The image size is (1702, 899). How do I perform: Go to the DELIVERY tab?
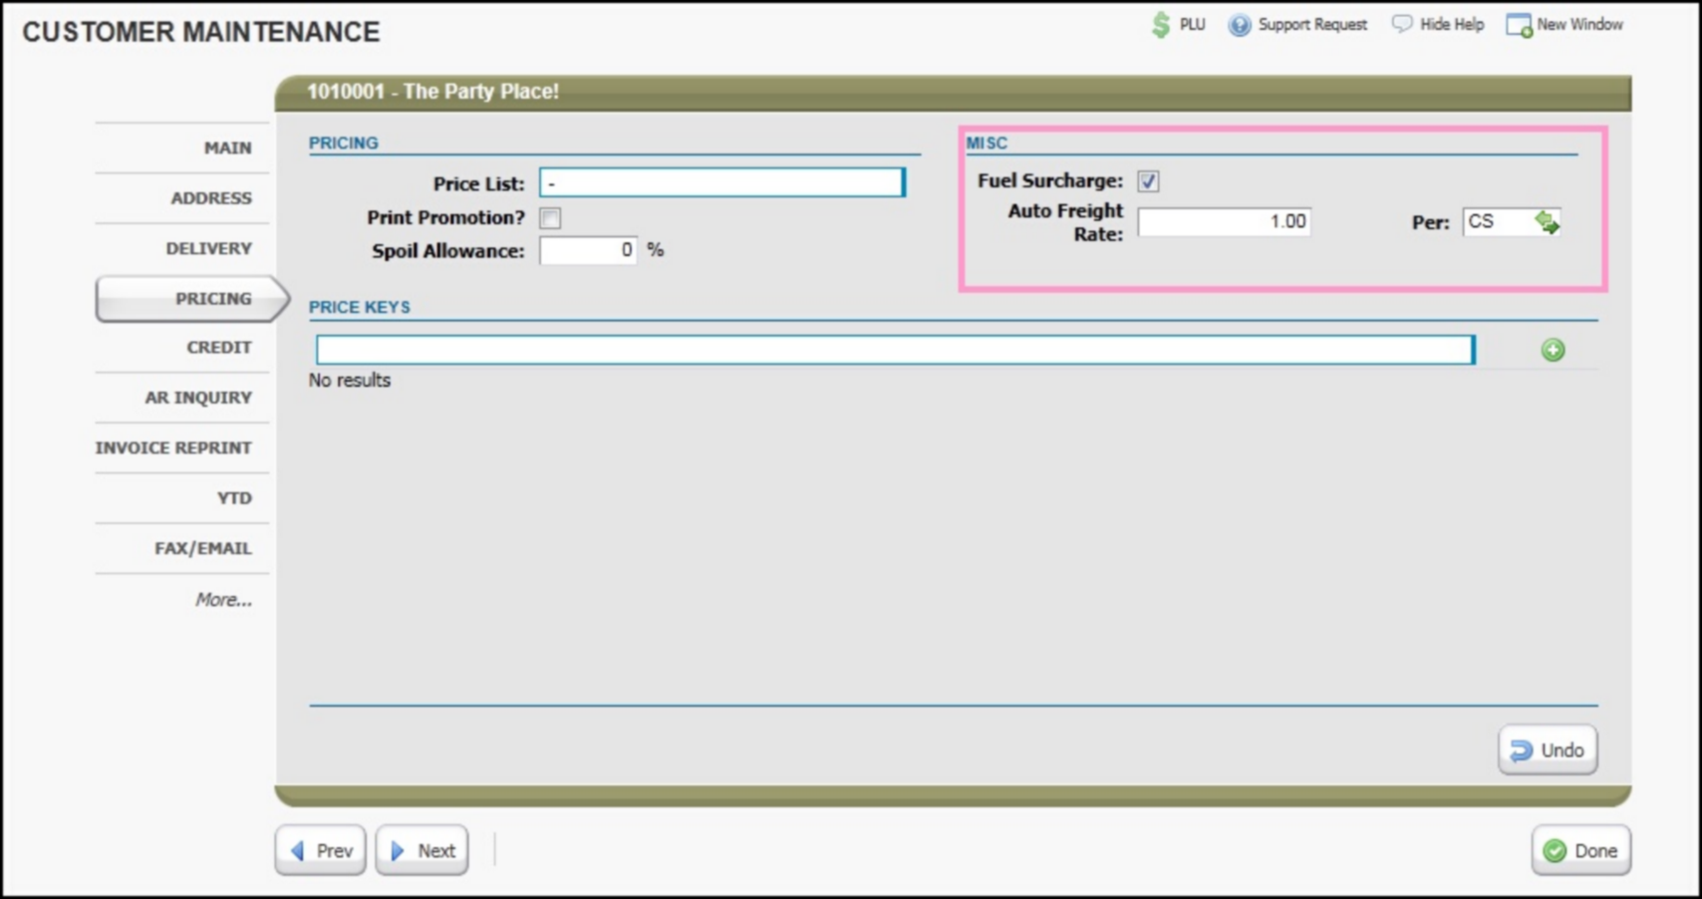208,248
